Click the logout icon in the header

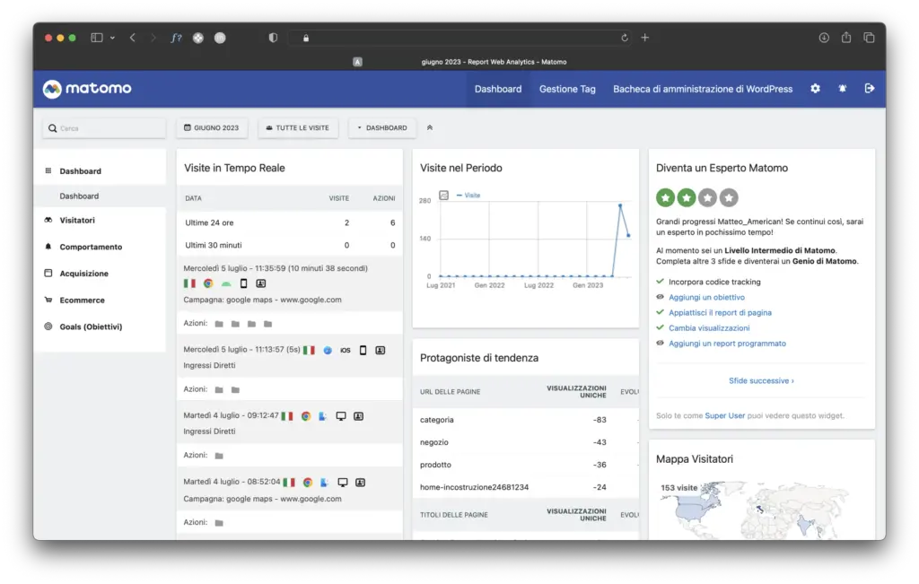(x=869, y=89)
